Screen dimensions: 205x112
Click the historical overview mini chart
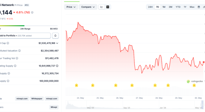[134, 105]
